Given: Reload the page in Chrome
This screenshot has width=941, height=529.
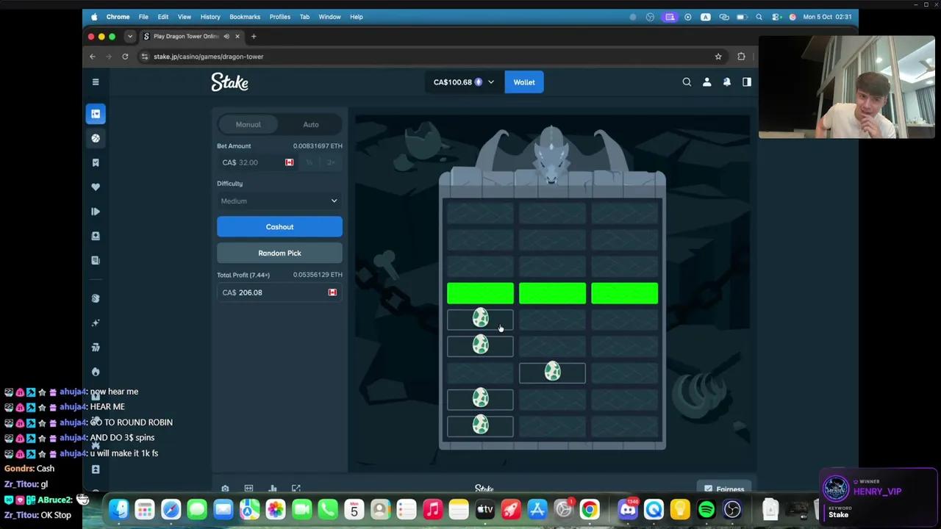Looking at the screenshot, I should coord(125,57).
